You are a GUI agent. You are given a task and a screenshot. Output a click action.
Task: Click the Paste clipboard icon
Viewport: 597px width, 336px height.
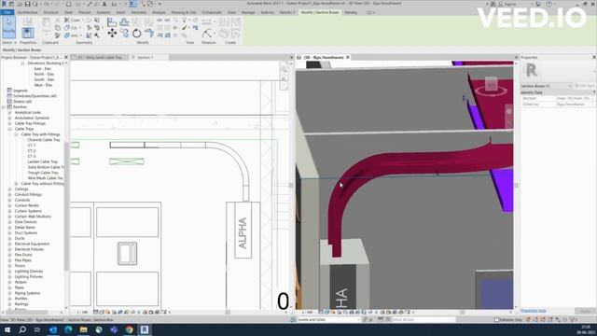(46, 23)
